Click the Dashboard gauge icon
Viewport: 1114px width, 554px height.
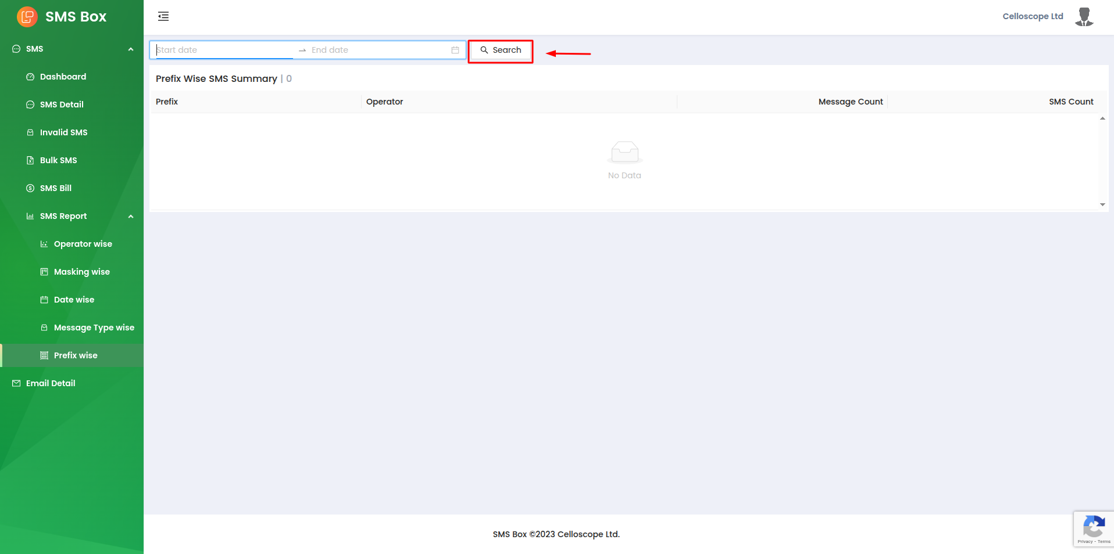click(30, 77)
